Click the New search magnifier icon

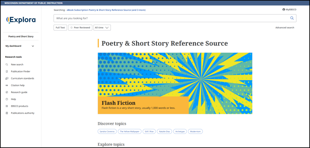pyautogui.click(x=7, y=65)
